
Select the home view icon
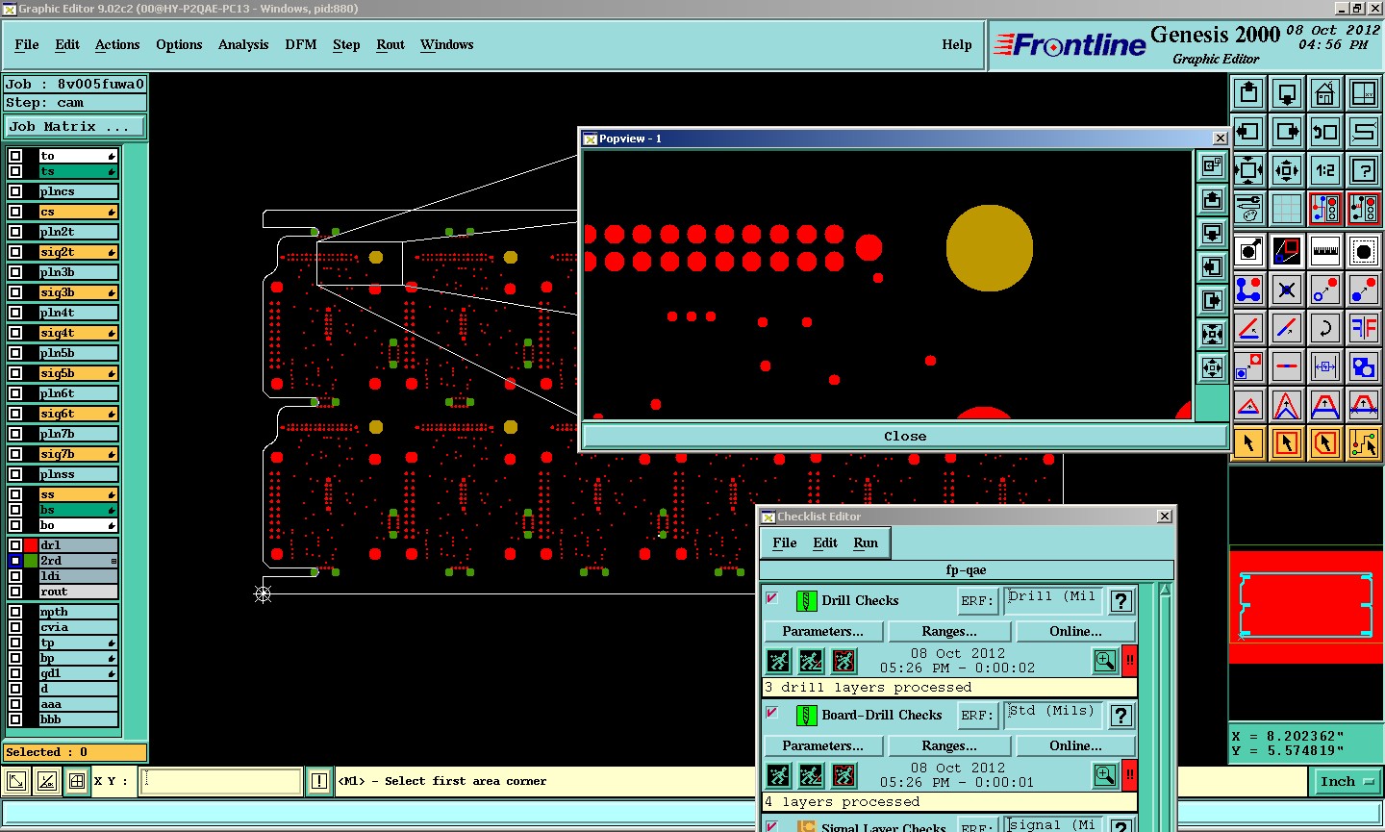[1325, 93]
